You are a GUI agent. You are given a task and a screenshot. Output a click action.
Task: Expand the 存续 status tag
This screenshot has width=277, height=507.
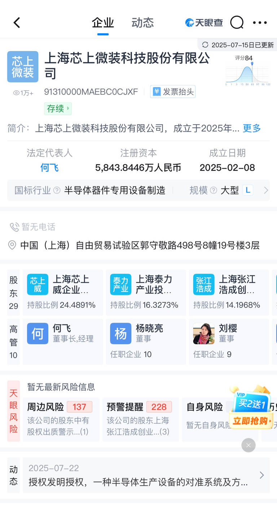58,108
